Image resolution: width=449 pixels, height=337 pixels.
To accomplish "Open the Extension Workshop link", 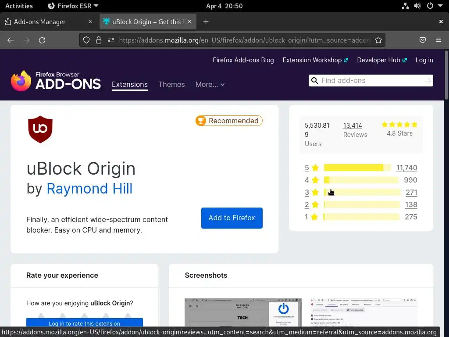I will point(315,60).
